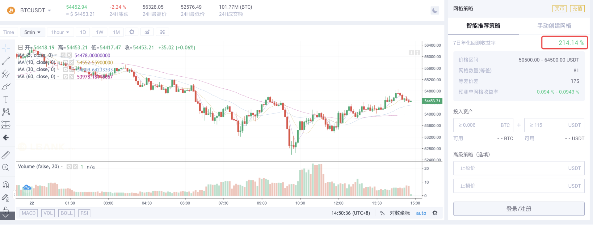Select the crosshair cursor tool
Screen dimensions: 593x225
6,48
